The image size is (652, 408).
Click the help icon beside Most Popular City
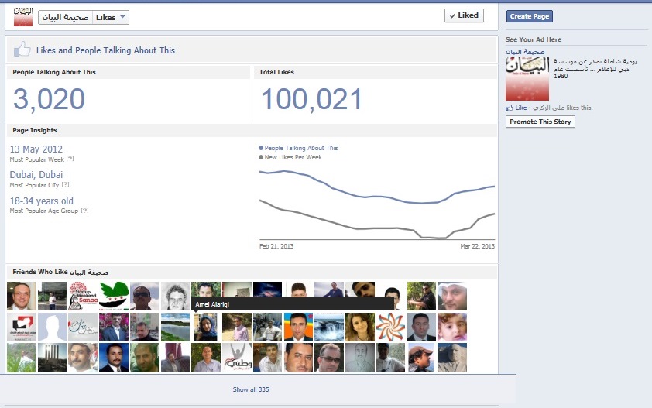tap(65, 184)
